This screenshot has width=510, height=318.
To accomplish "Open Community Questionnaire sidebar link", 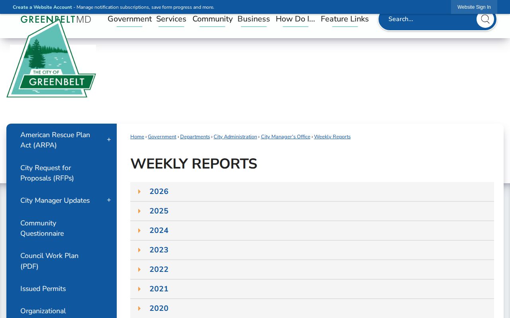I will click(42, 228).
